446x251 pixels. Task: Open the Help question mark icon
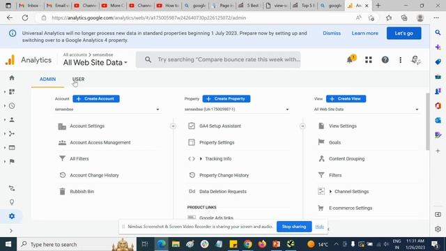385,59
